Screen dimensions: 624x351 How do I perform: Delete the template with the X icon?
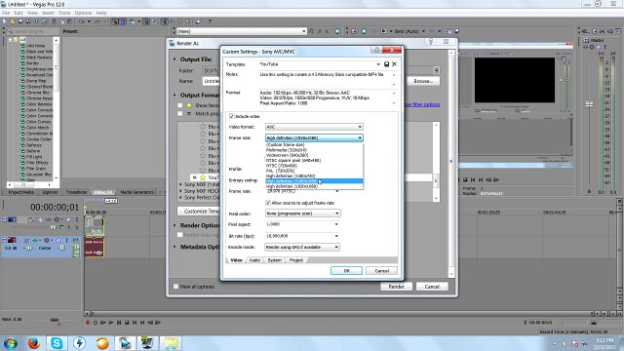(394, 64)
